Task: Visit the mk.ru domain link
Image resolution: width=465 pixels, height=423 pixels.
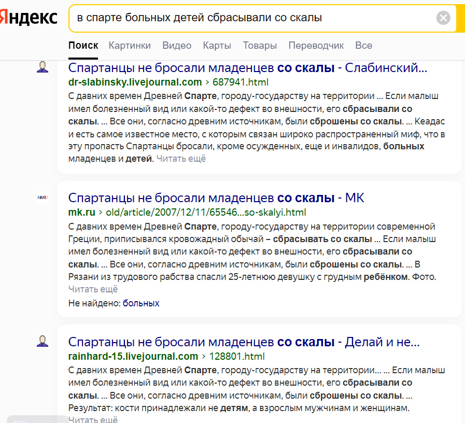Action: point(80,212)
